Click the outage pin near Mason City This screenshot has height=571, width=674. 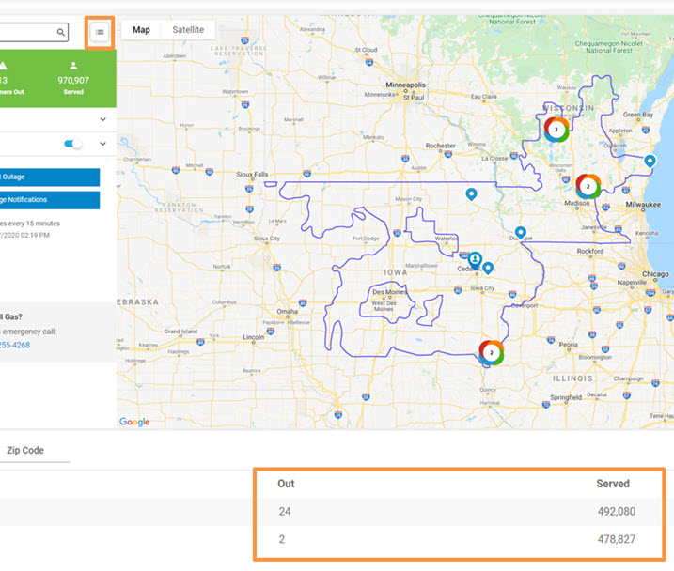471,194
